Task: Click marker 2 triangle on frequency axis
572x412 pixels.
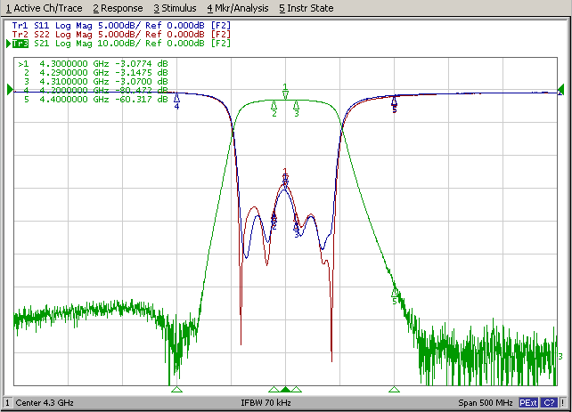Action: tap(274, 390)
